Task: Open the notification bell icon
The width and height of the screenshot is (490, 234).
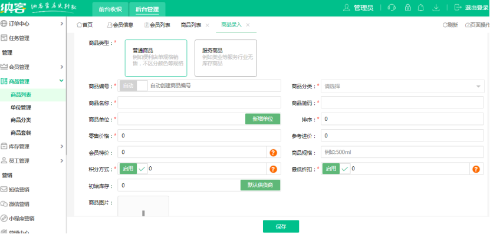Action: point(421,8)
